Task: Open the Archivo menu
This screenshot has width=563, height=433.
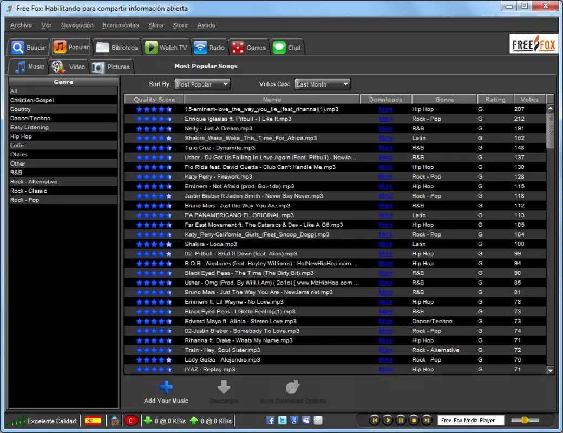Action: tap(21, 25)
